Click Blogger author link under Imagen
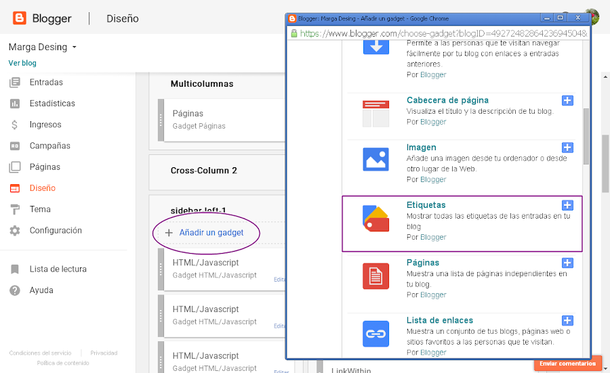The width and height of the screenshot is (610, 373). tap(433, 179)
